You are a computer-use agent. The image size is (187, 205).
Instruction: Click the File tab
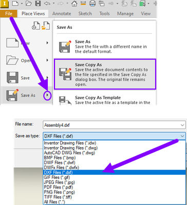click(9, 14)
